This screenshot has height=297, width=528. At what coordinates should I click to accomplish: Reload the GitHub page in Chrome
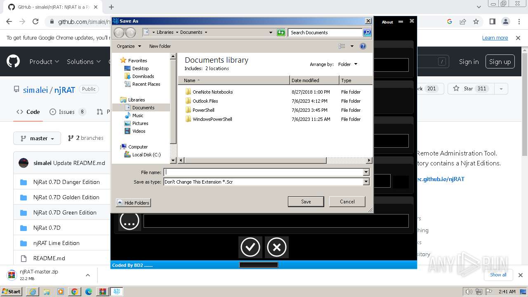pyautogui.click(x=35, y=22)
